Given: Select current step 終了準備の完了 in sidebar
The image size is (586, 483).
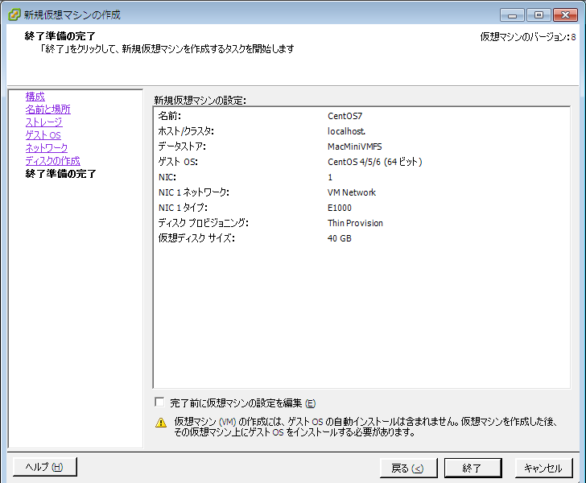Looking at the screenshot, I should [x=60, y=174].
